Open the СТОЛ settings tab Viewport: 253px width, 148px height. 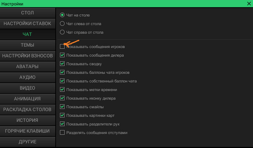click(x=28, y=13)
